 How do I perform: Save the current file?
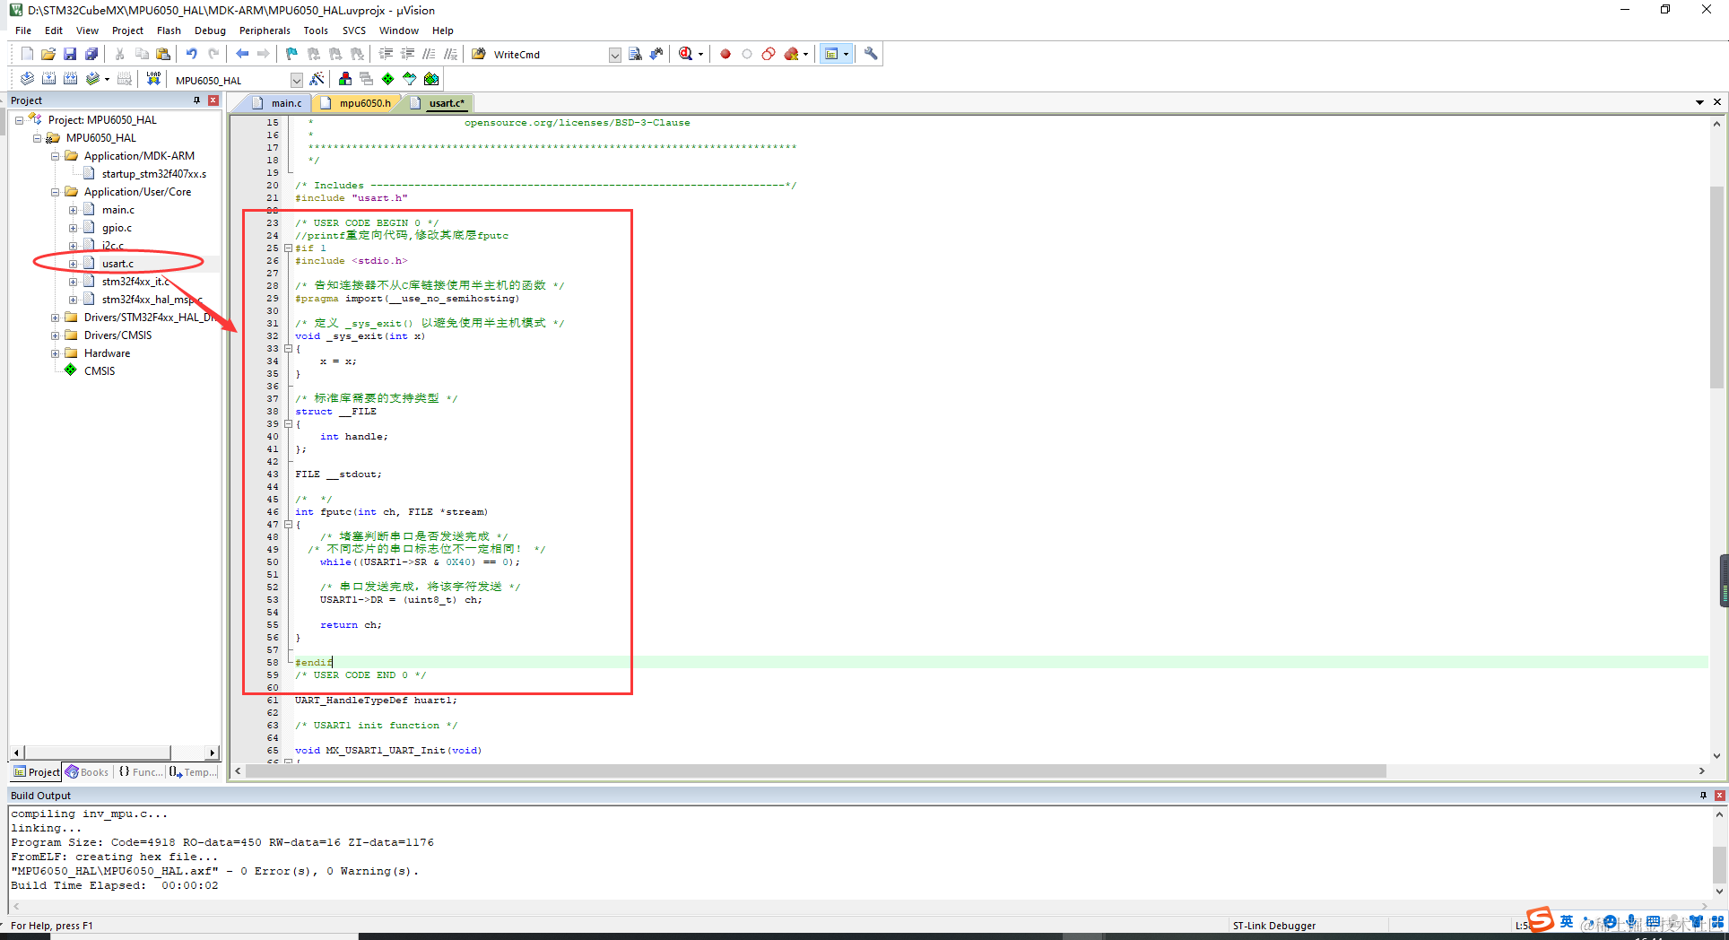[70, 54]
